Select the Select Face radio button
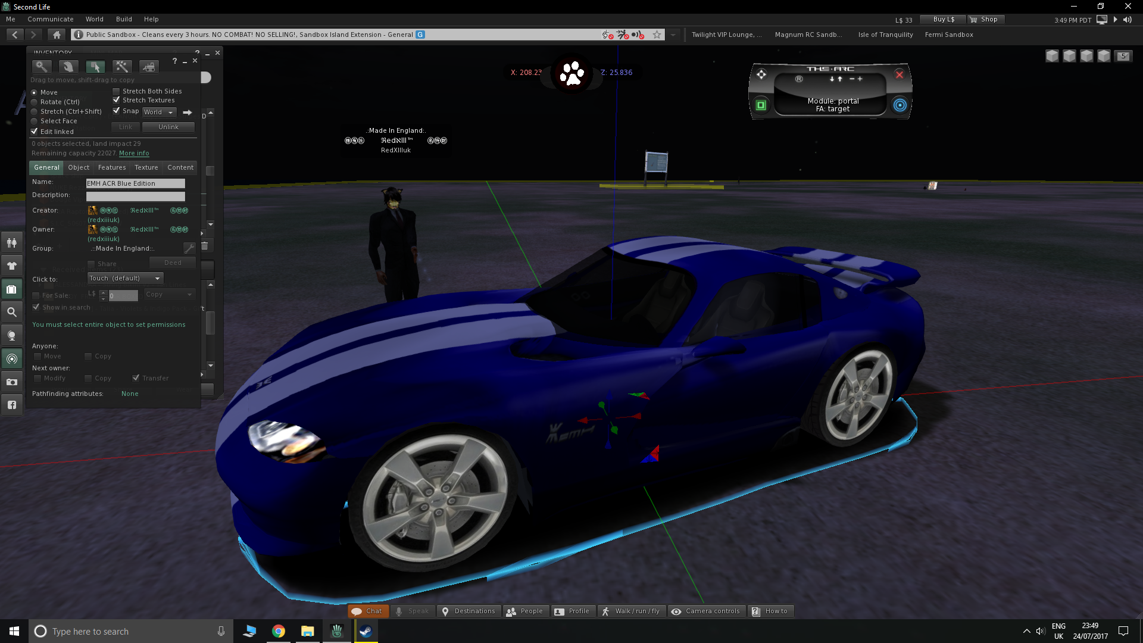 (x=34, y=121)
